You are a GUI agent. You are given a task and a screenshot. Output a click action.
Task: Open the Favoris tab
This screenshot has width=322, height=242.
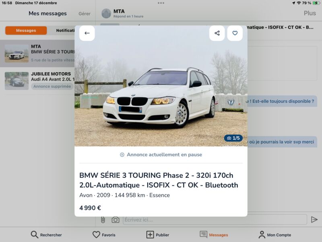tap(104, 235)
